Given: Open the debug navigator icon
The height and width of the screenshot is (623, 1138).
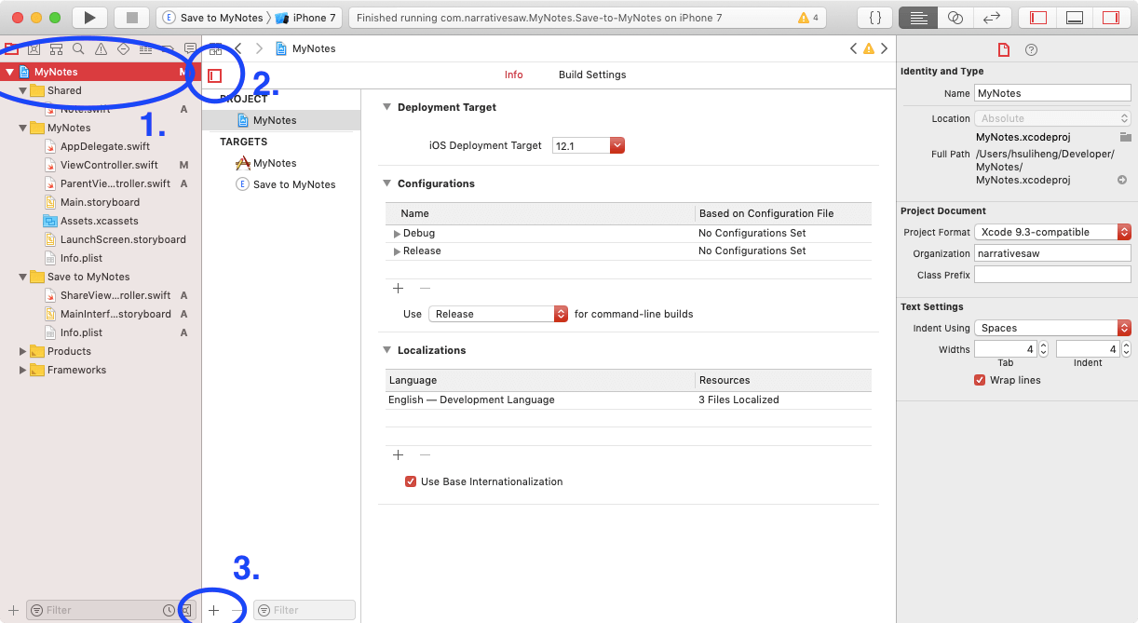Looking at the screenshot, I should point(145,48).
